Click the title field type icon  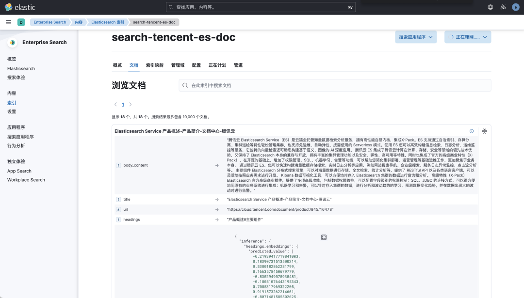tap(118, 199)
